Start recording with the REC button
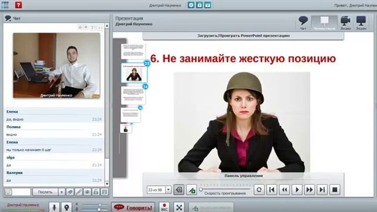The height and width of the screenshot is (212, 377). coord(164,207)
